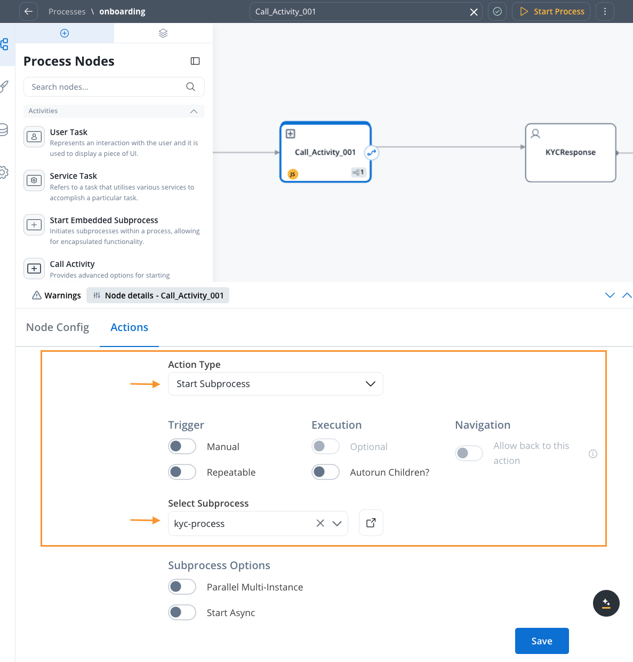Collapse the Activities section
Screen dimensions: 633x662
[194, 111]
